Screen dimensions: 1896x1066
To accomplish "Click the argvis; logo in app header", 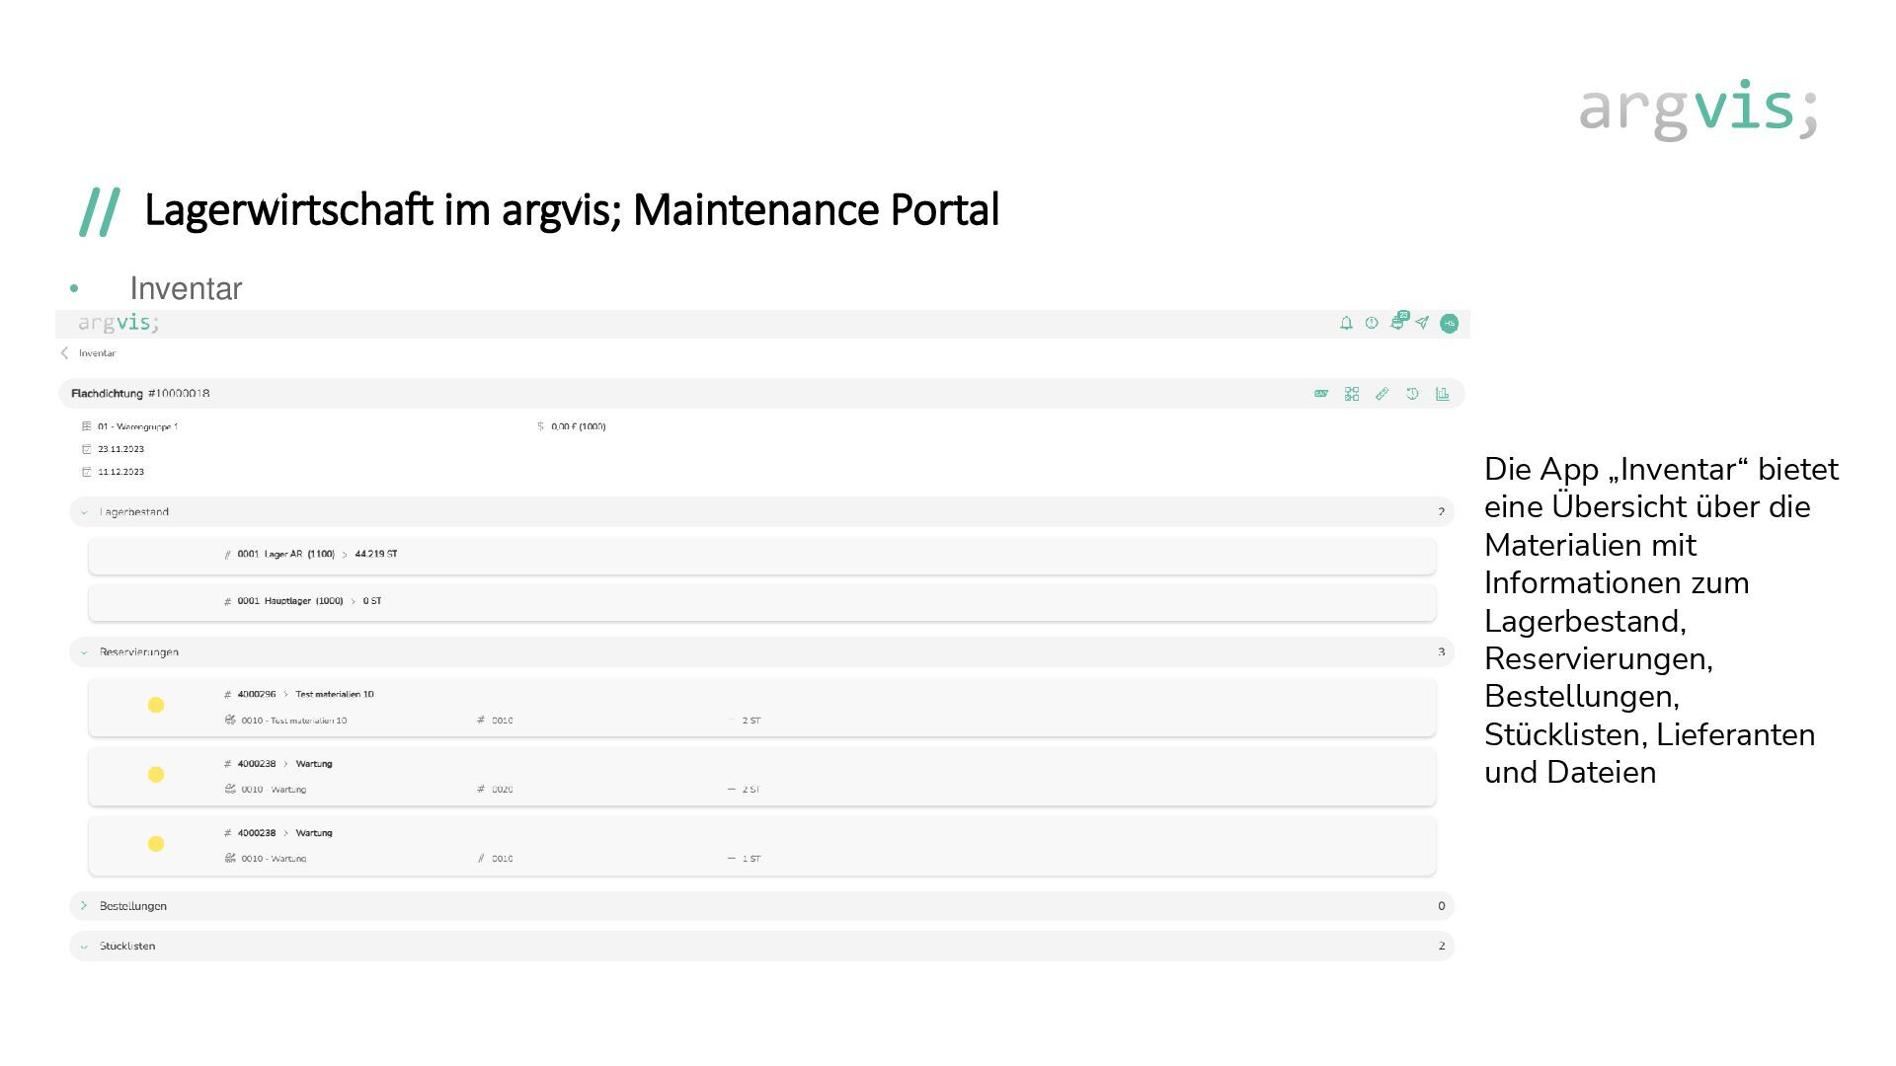I will (x=118, y=323).
